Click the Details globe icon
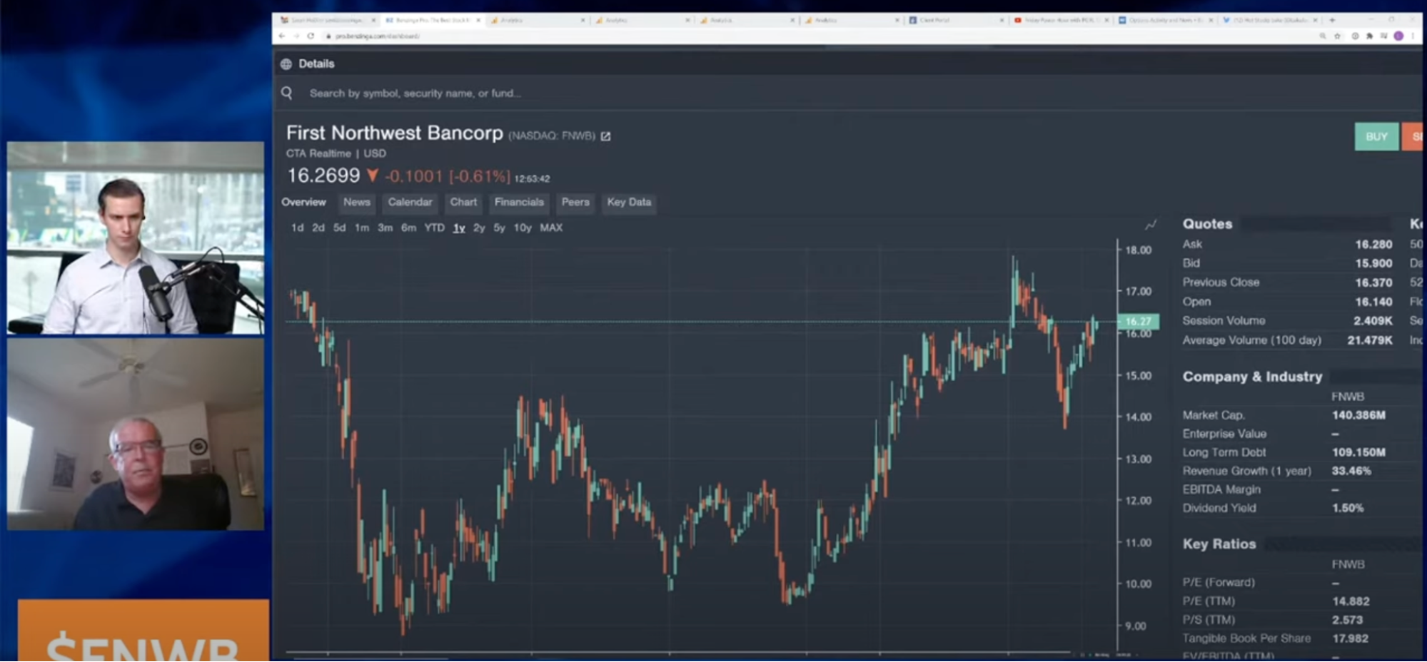1427x662 pixels. (x=286, y=64)
